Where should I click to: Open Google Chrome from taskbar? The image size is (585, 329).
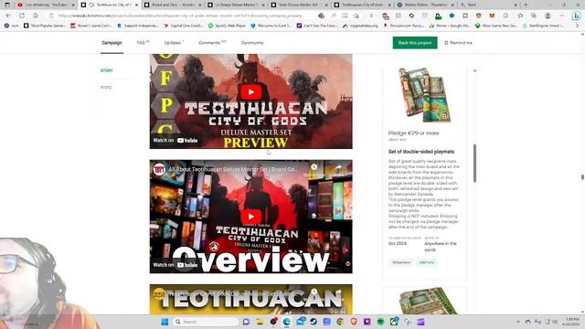click(340, 322)
